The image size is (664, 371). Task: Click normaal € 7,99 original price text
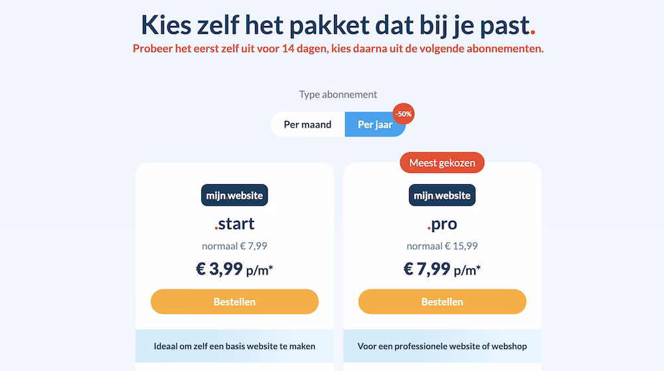pyautogui.click(x=234, y=246)
